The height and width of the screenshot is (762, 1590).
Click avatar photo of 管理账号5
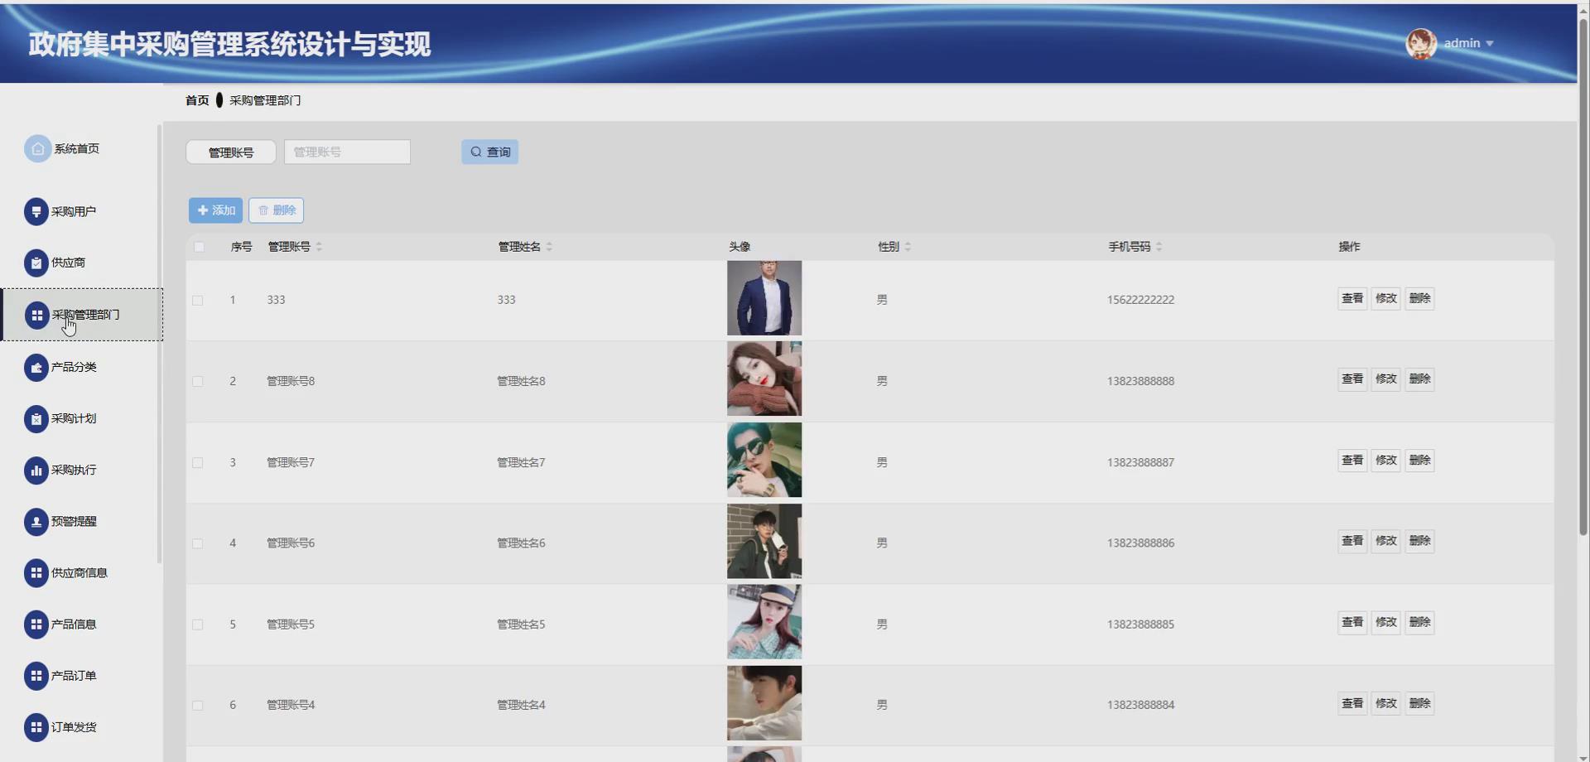pos(764,622)
